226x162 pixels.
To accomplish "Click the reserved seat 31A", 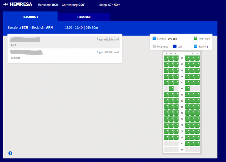I will coord(166,149).
